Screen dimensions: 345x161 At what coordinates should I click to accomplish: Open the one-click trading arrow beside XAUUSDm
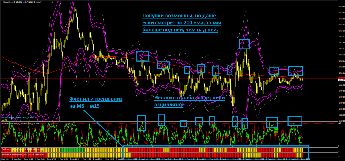[2, 2]
